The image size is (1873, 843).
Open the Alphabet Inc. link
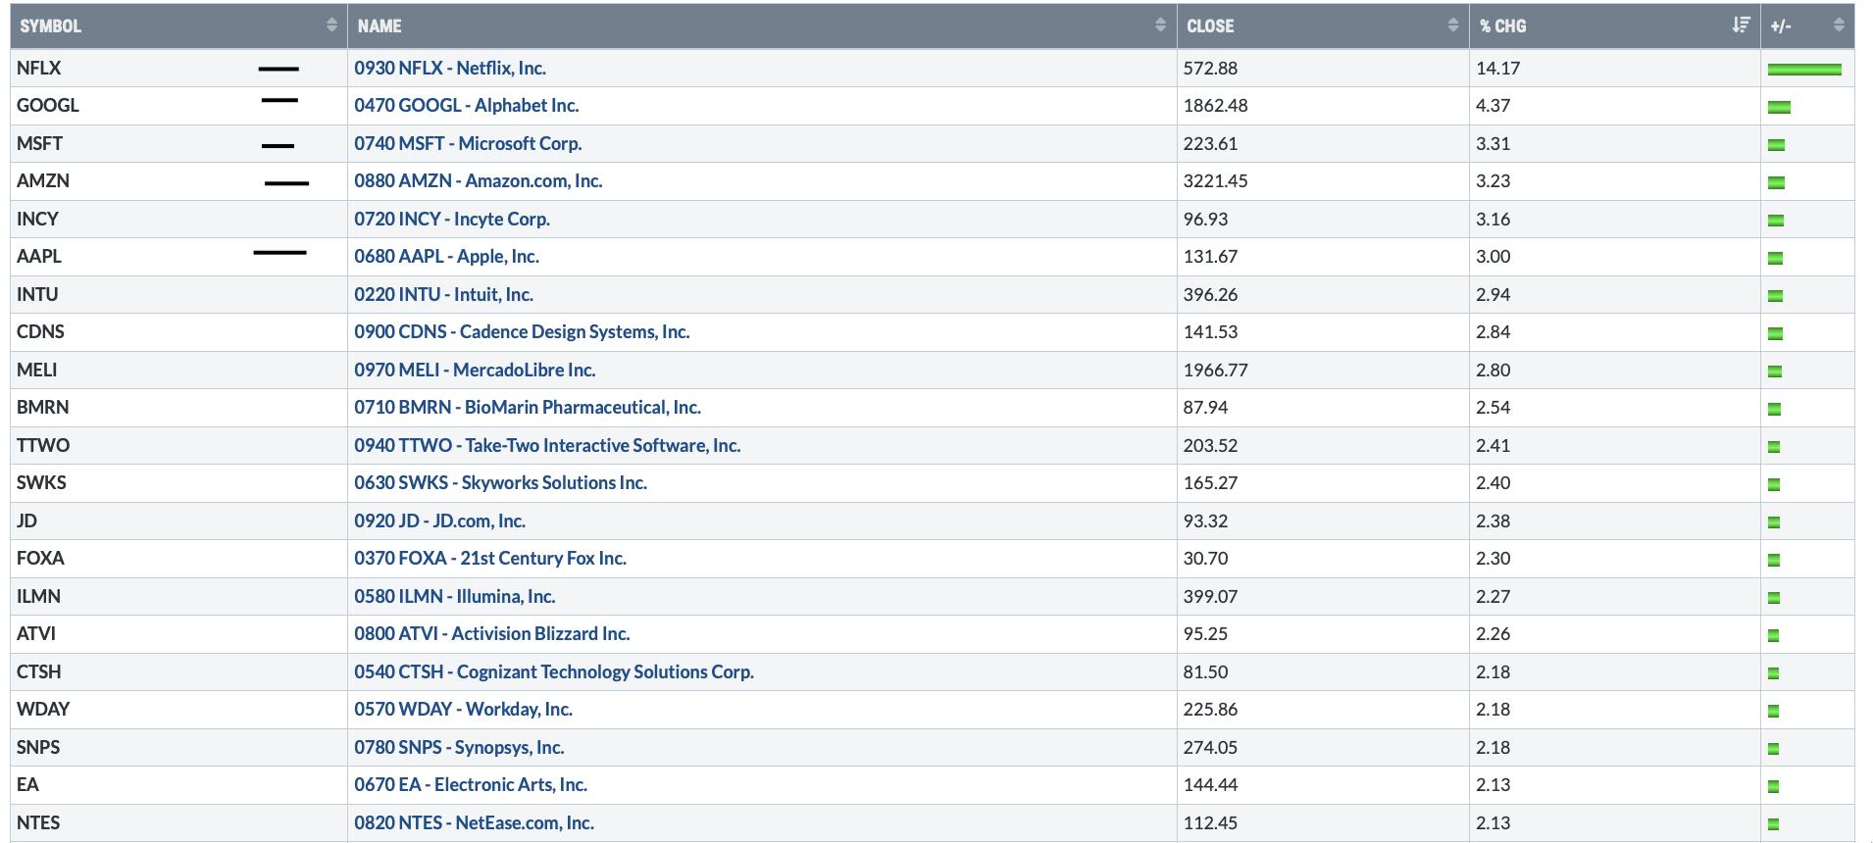pos(466,106)
